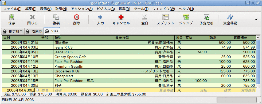Select the Greasy Spoon Cafe description cell
Screen dimensions: 262x104
(84, 57)
